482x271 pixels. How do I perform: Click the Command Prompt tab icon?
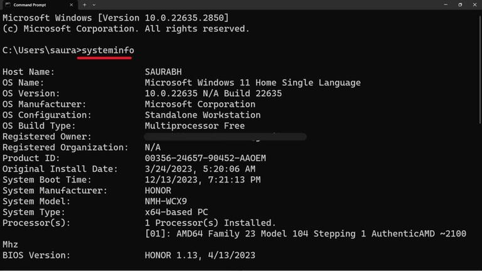click(x=8, y=5)
